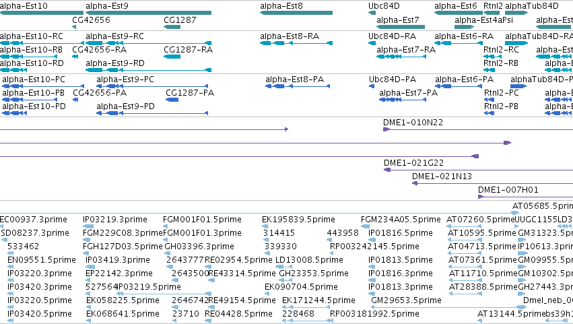Select protein Ubc84D-PA
This screenshot has height=324, width=573.
pos(393,79)
